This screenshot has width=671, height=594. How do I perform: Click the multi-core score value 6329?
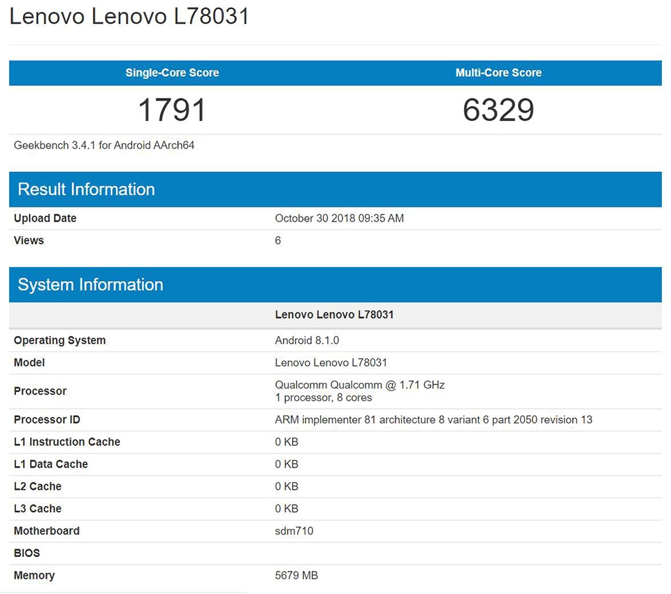click(x=498, y=110)
